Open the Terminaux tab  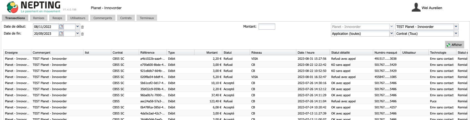coord(147,18)
